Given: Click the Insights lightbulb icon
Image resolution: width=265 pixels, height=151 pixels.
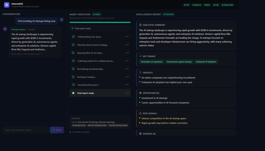Looking at the screenshot, I should (140, 73).
